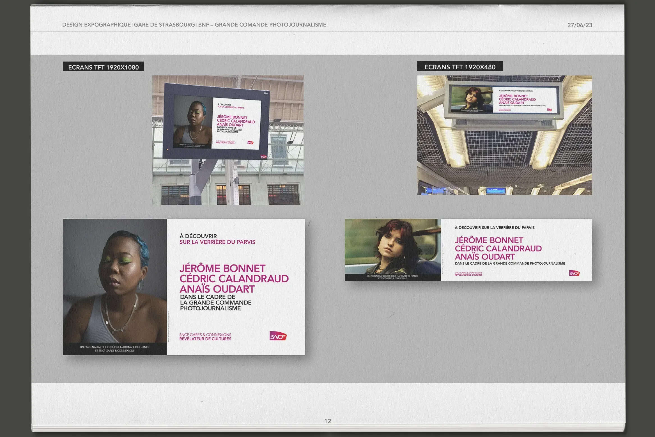
Task: Click 'À DÉCOUVRIR SUR LA VERRIÈRE DU PARVIS' wide banner
Action: (495, 228)
